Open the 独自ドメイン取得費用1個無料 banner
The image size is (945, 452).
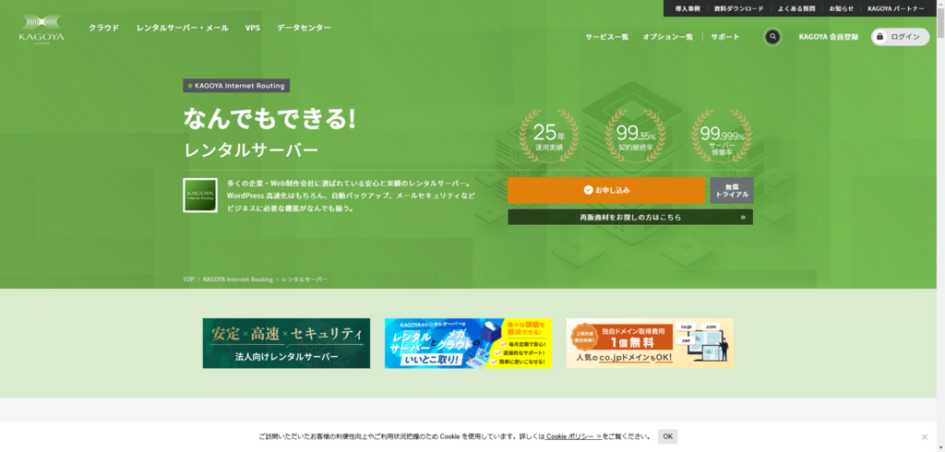click(651, 343)
